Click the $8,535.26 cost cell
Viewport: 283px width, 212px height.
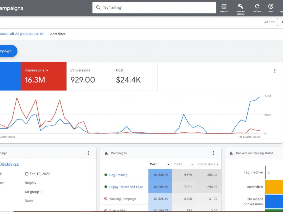[160, 175]
